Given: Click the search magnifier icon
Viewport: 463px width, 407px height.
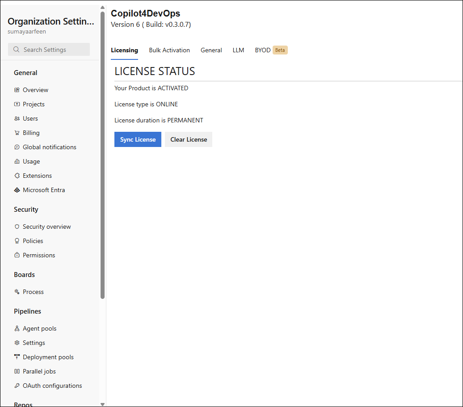Looking at the screenshot, I should point(16,49).
